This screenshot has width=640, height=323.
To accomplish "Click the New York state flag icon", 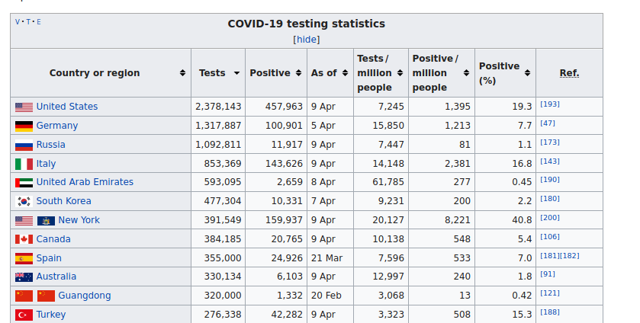I will click(x=46, y=221).
